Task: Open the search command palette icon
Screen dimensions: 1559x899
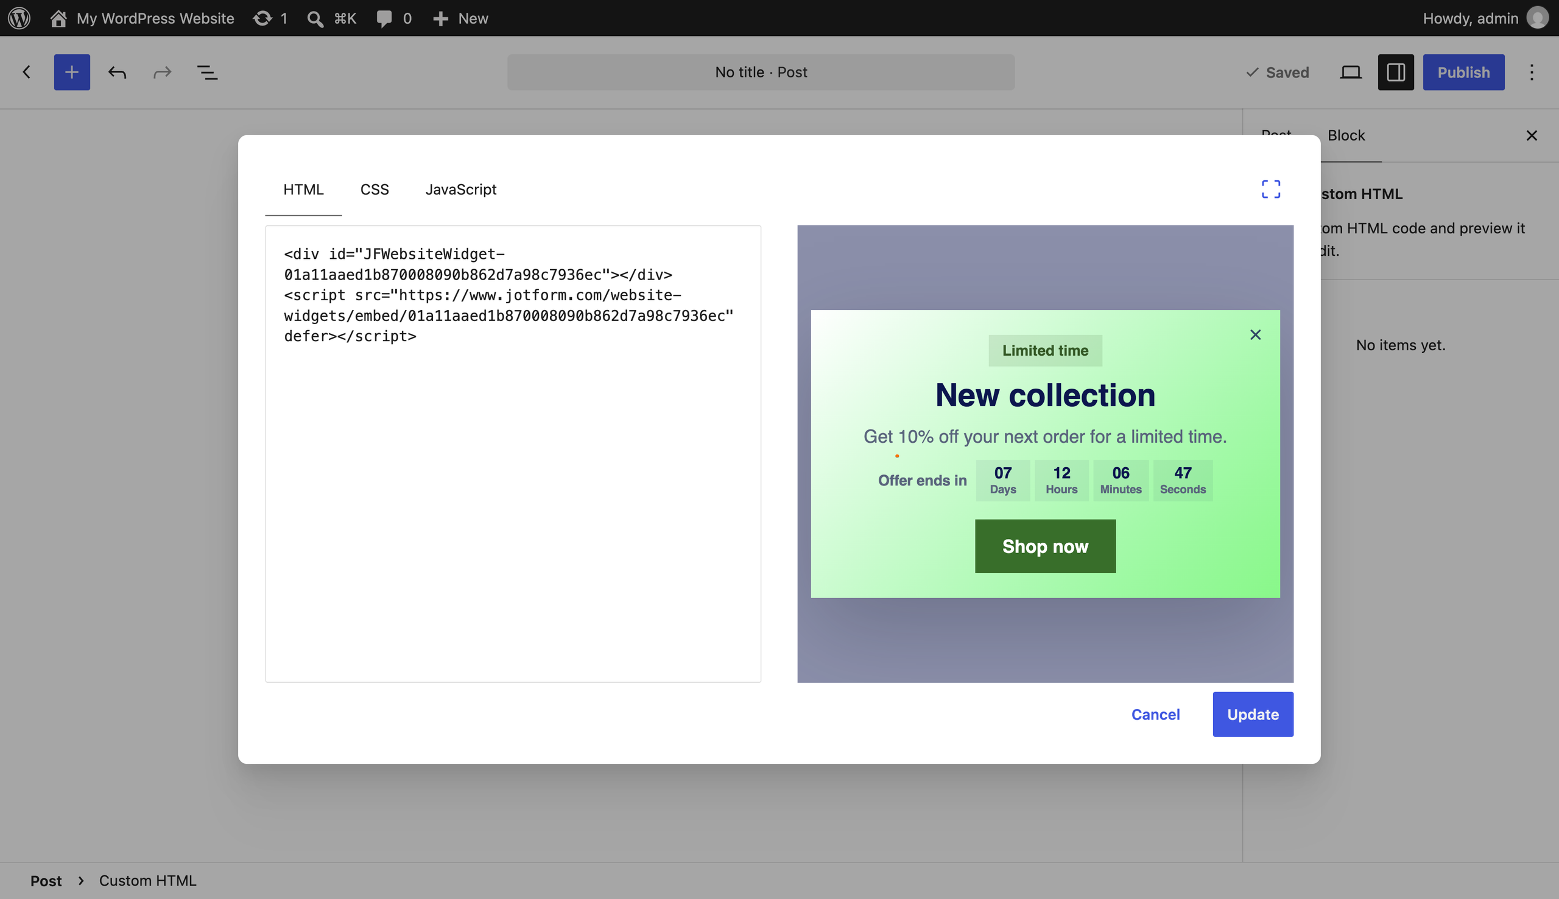Action: click(x=331, y=18)
